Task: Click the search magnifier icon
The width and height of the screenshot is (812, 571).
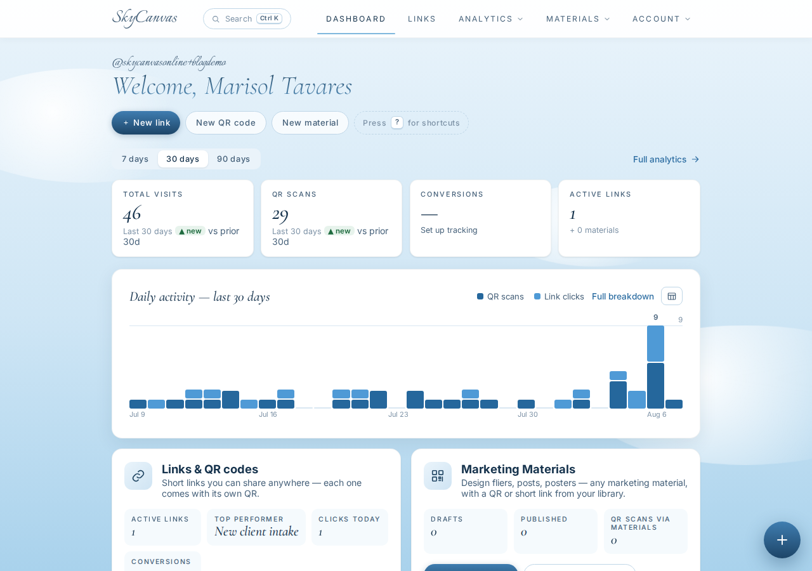Action: tap(216, 19)
